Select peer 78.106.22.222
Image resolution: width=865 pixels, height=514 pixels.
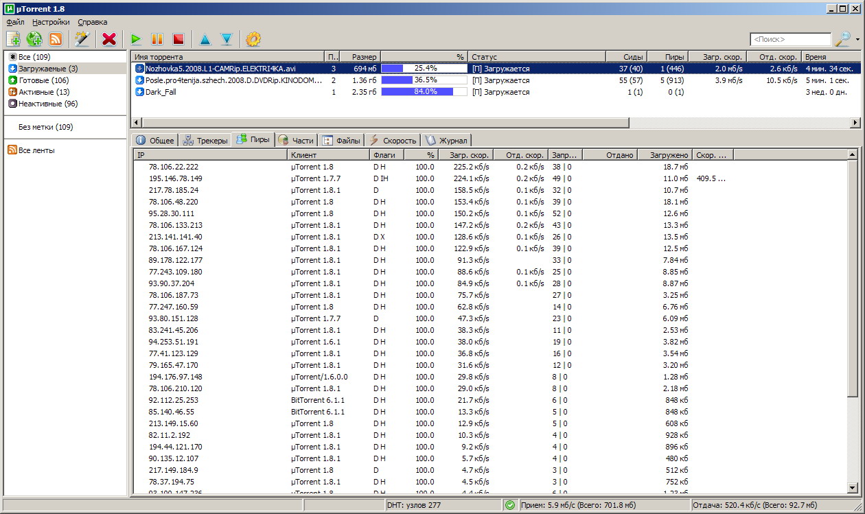[490, 167]
